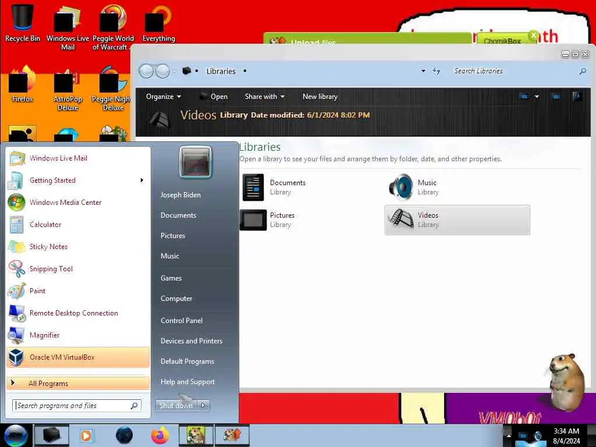Open the Music library icon

401,187
